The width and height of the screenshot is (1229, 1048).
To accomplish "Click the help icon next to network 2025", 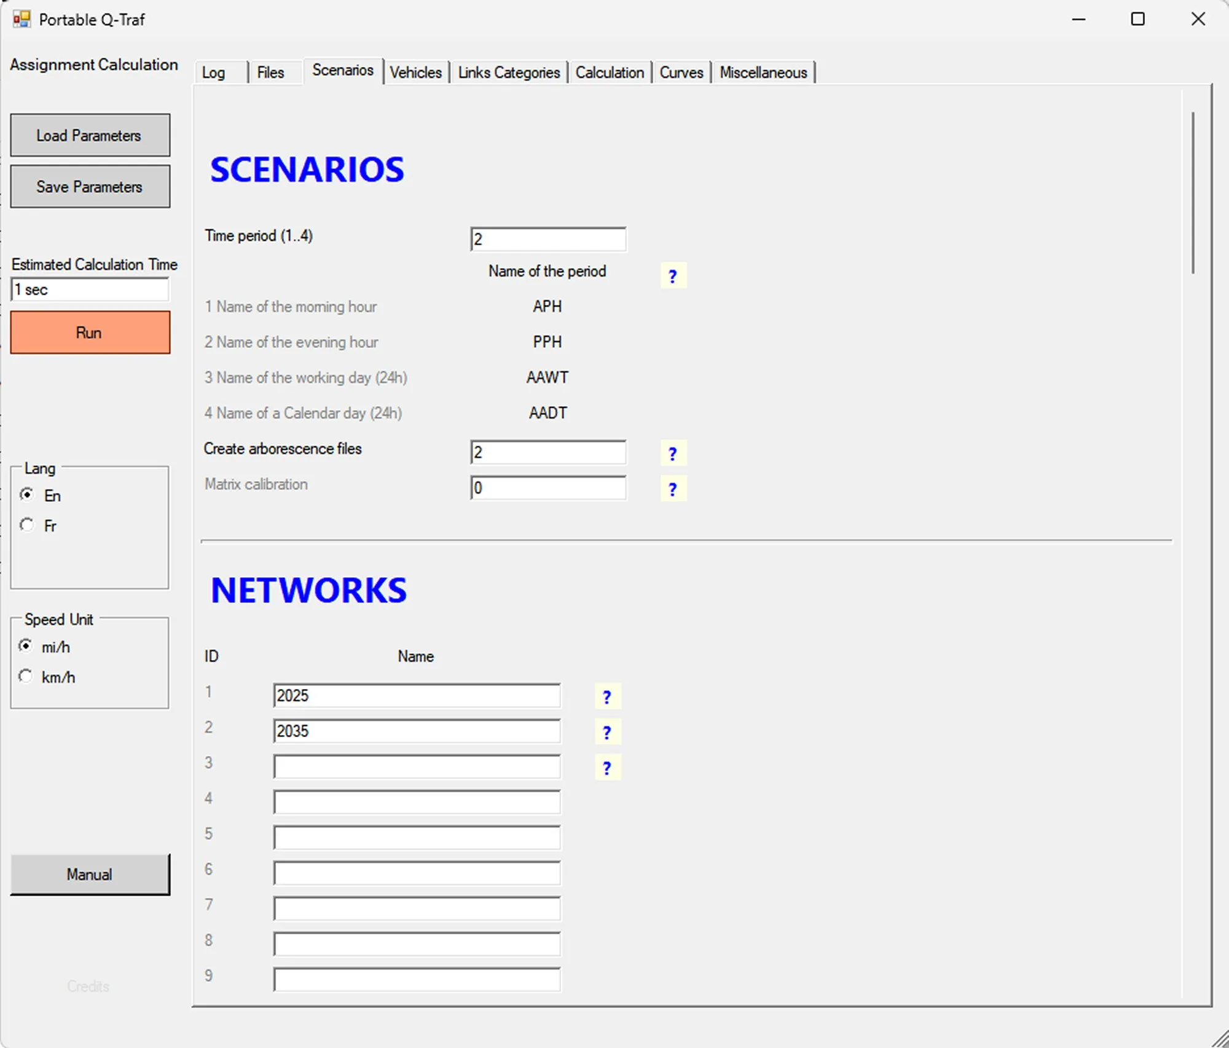I will (x=607, y=696).
